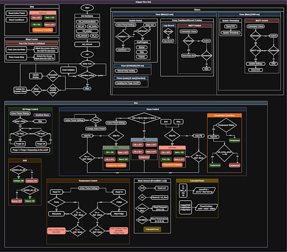
Task: Select the Update Display node
Action: pos(36,76)
